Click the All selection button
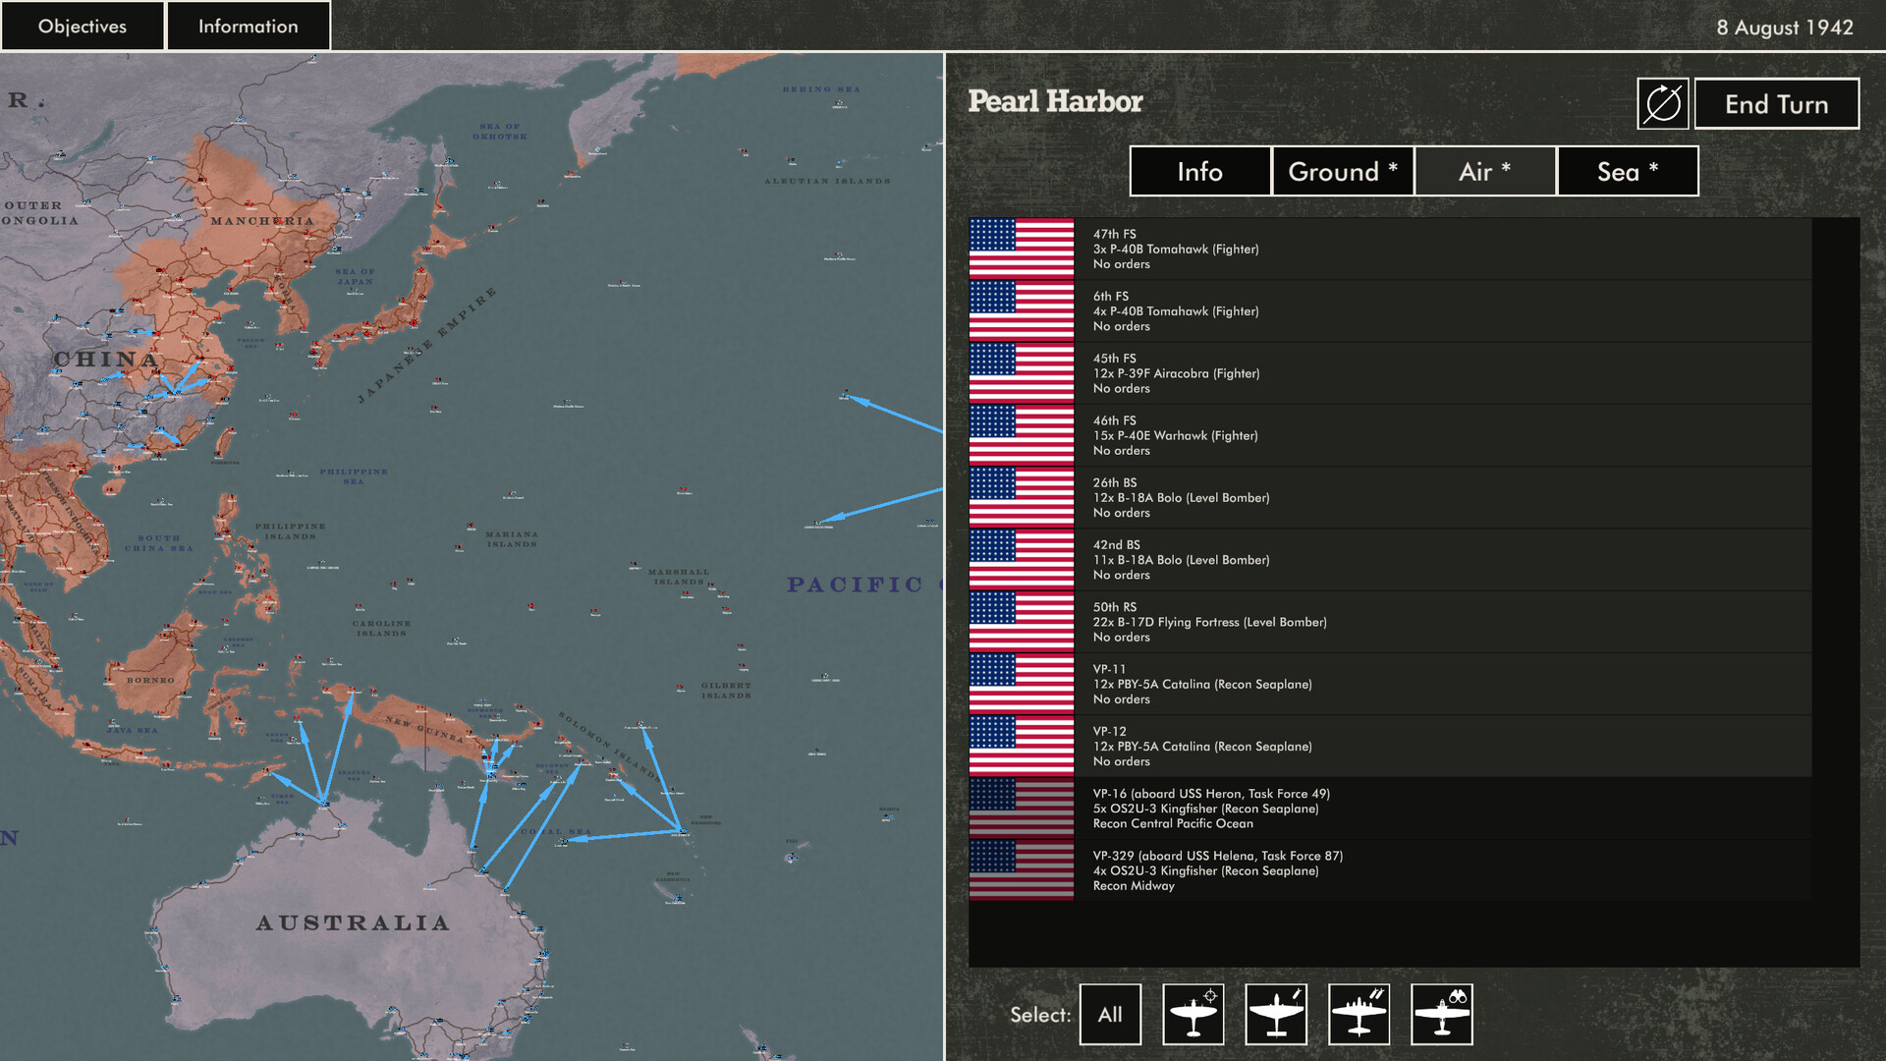This screenshot has width=1886, height=1061. (1110, 1014)
